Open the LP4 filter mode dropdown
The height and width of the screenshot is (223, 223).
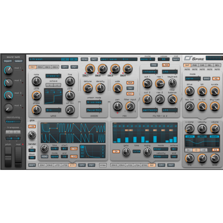(x=169, y=110)
